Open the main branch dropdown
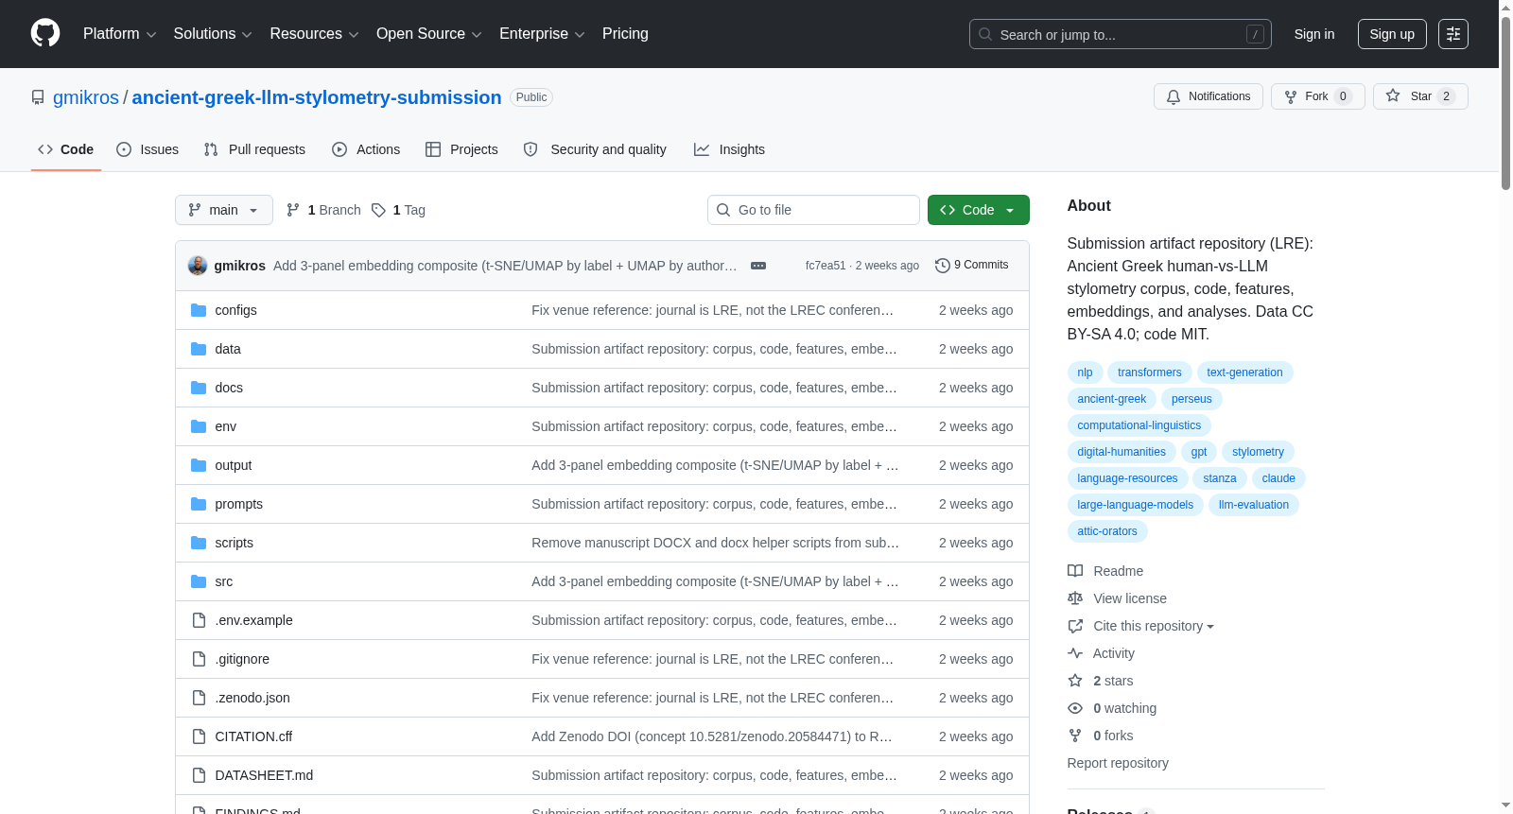Screen dimensions: 1513x814 (224, 210)
